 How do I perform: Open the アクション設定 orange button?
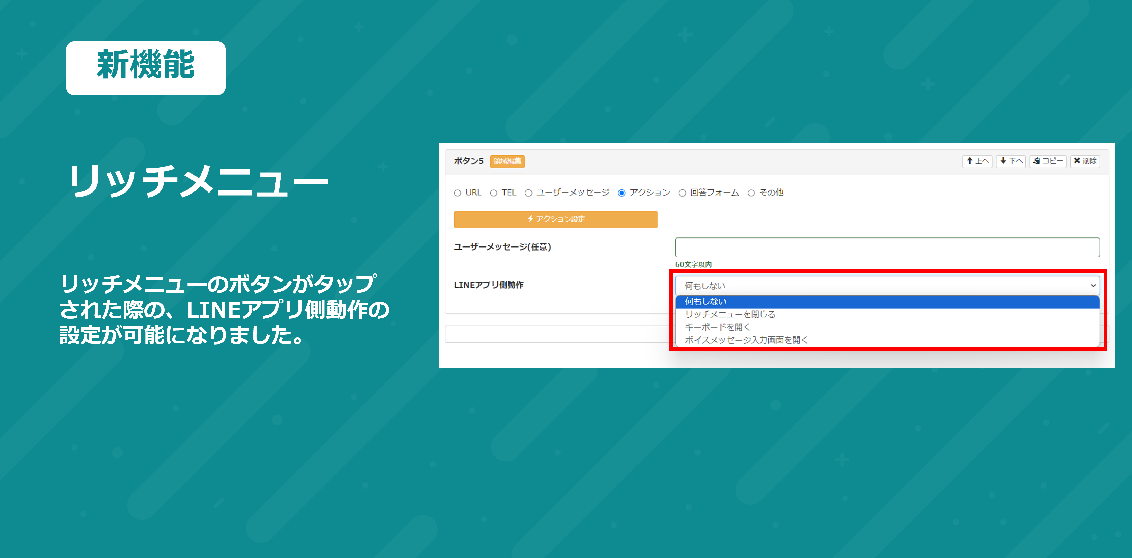[x=555, y=219]
